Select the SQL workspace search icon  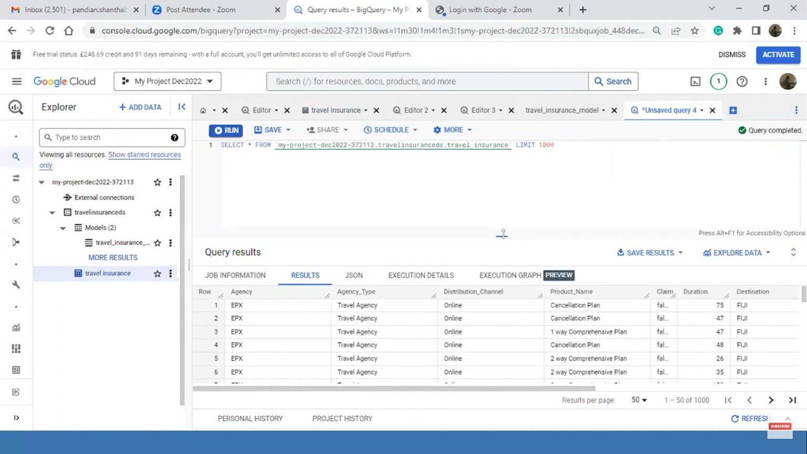(16, 156)
